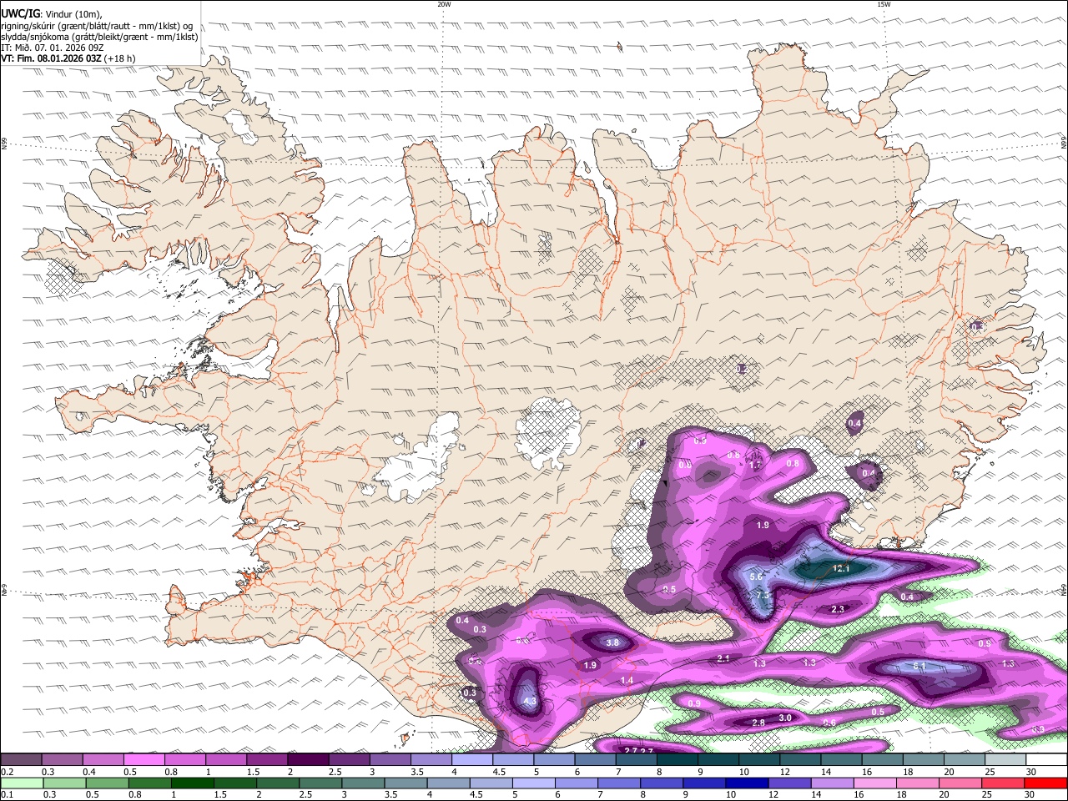Click the 'UWC/IG: Vindur (10m)' title text
Image resolution: width=1068 pixels, height=801 pixels.
click(x=52, y=13)
